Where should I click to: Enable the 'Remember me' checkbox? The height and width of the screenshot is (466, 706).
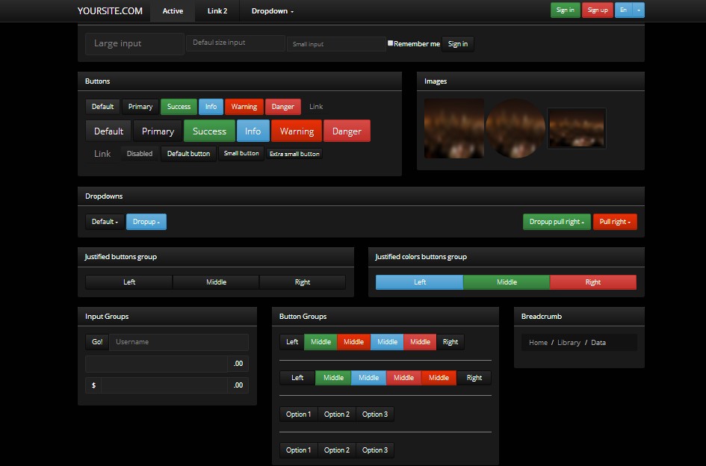coord(390,43)
